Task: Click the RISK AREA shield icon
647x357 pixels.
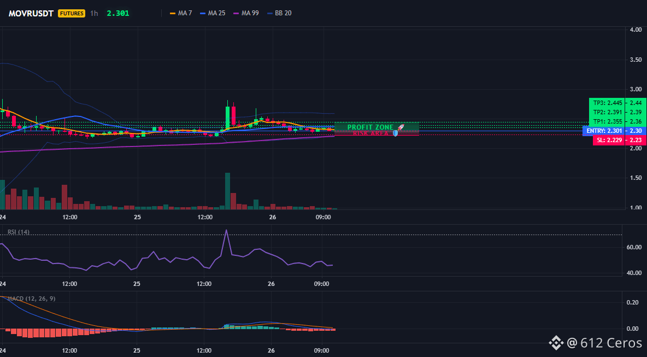Action: (395, 133)
